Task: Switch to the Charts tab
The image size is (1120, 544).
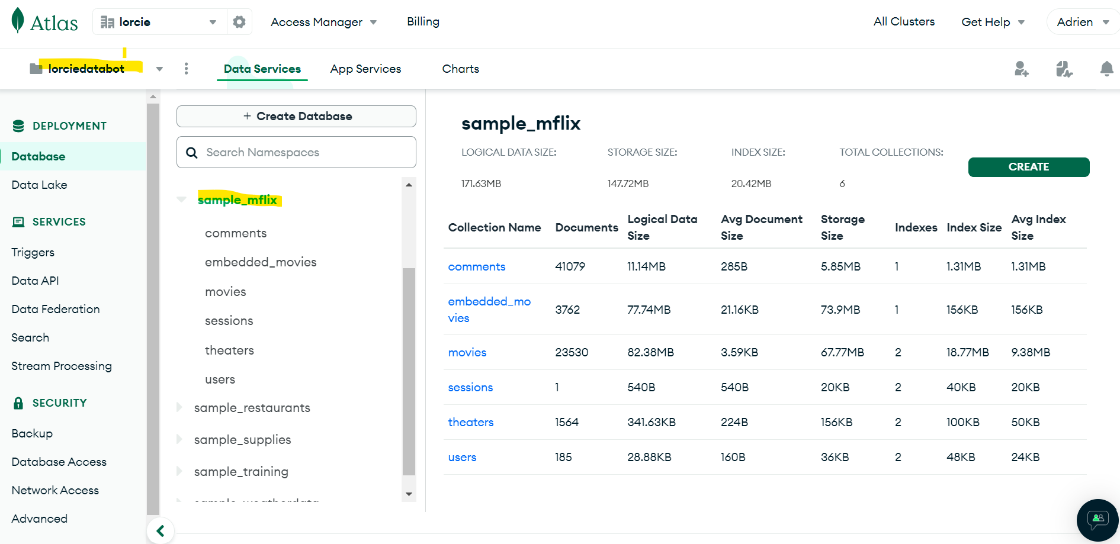Action: pos(460,69)
